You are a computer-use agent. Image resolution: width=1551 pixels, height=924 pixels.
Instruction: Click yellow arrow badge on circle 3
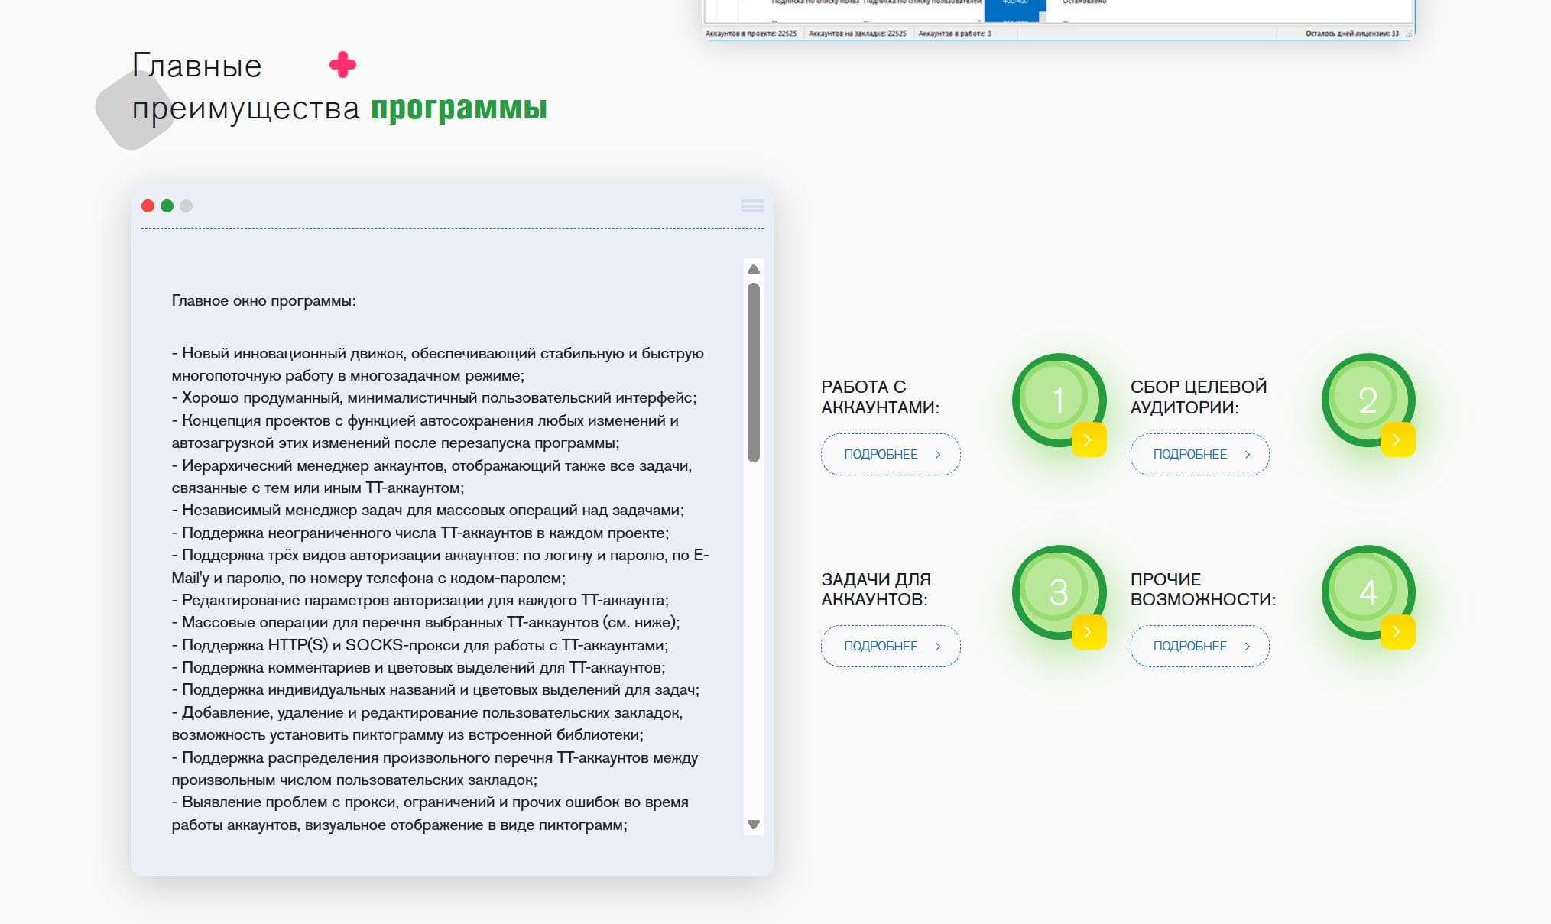(x=1089, y=631)
